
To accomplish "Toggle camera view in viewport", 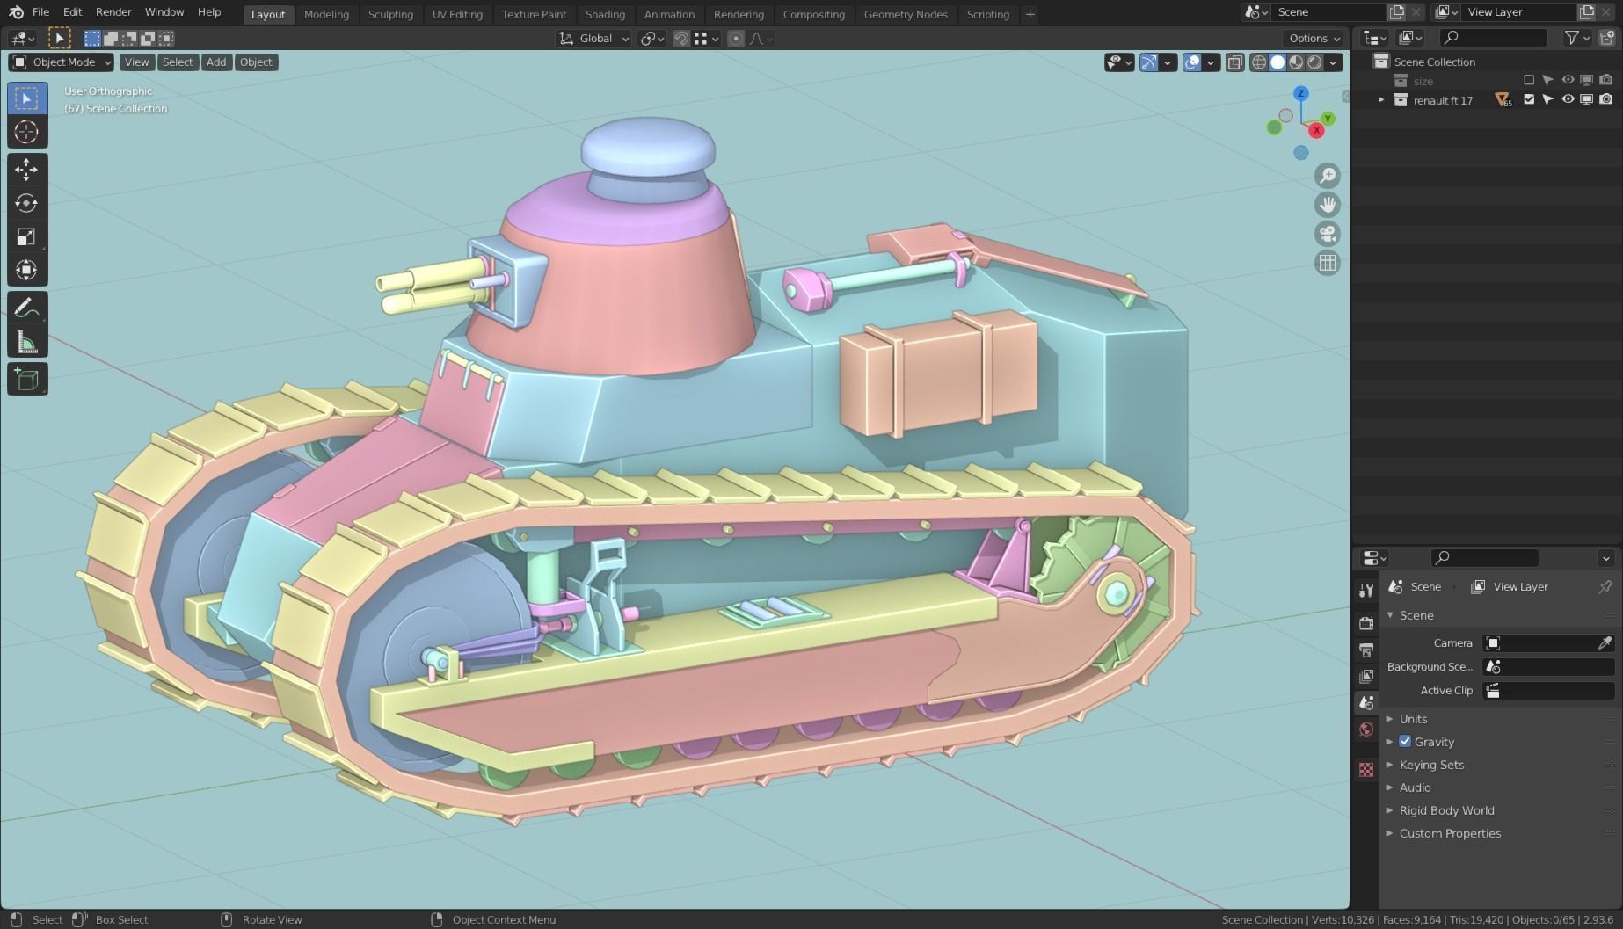I will pos(1327,234).
